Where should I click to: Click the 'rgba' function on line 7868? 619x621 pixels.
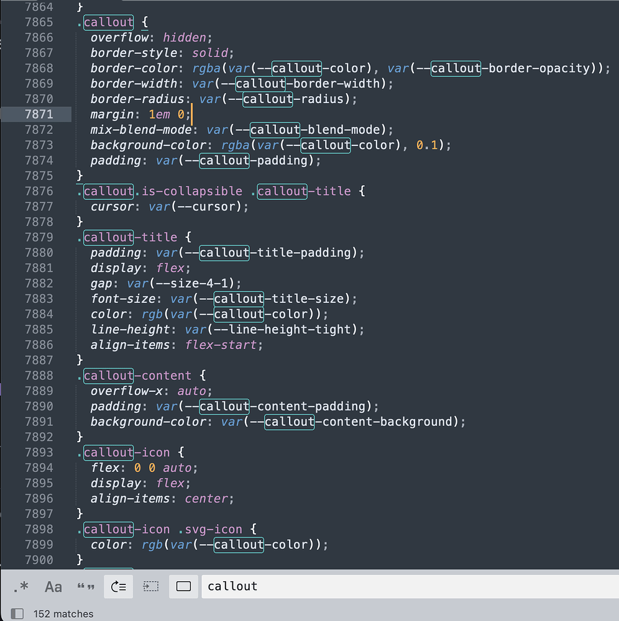pos(206,68)
